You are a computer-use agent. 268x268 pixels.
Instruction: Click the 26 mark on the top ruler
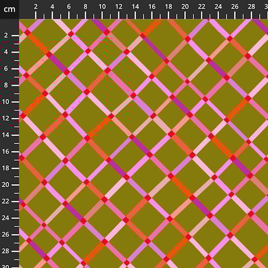[x=235, y=7]
